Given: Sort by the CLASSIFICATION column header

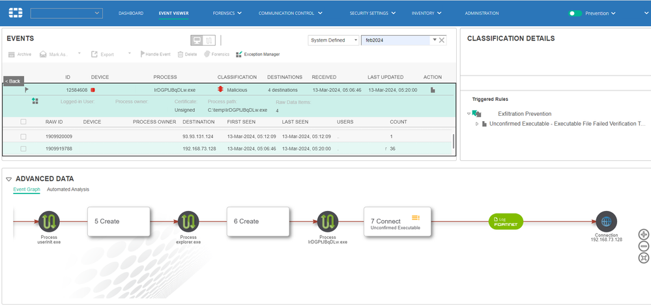Looking at the screenshot, I should 237,77.
